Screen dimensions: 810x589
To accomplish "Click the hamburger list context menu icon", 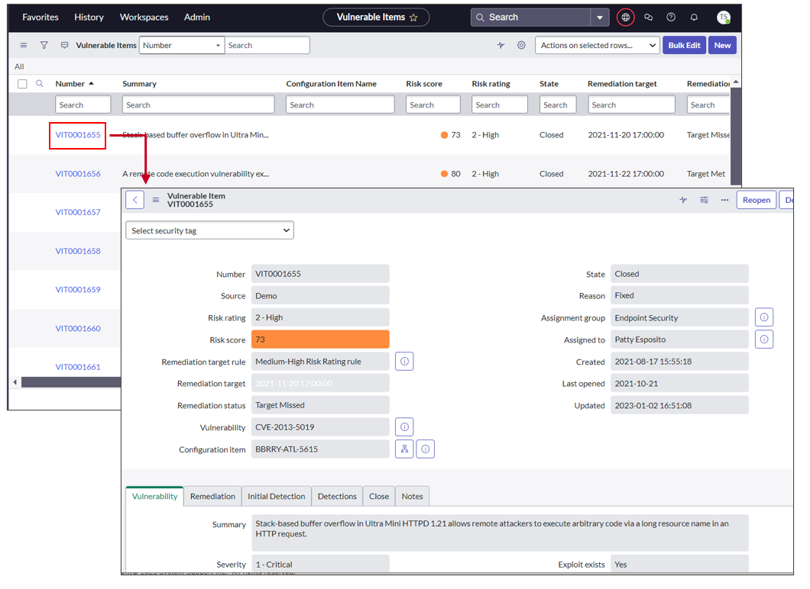I will pos(24,45).
